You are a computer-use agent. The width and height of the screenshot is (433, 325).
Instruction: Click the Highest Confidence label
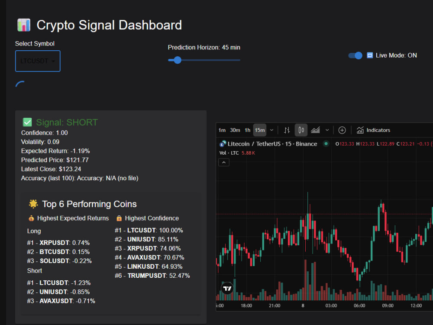pyautogui.click(x=152, y=218)
